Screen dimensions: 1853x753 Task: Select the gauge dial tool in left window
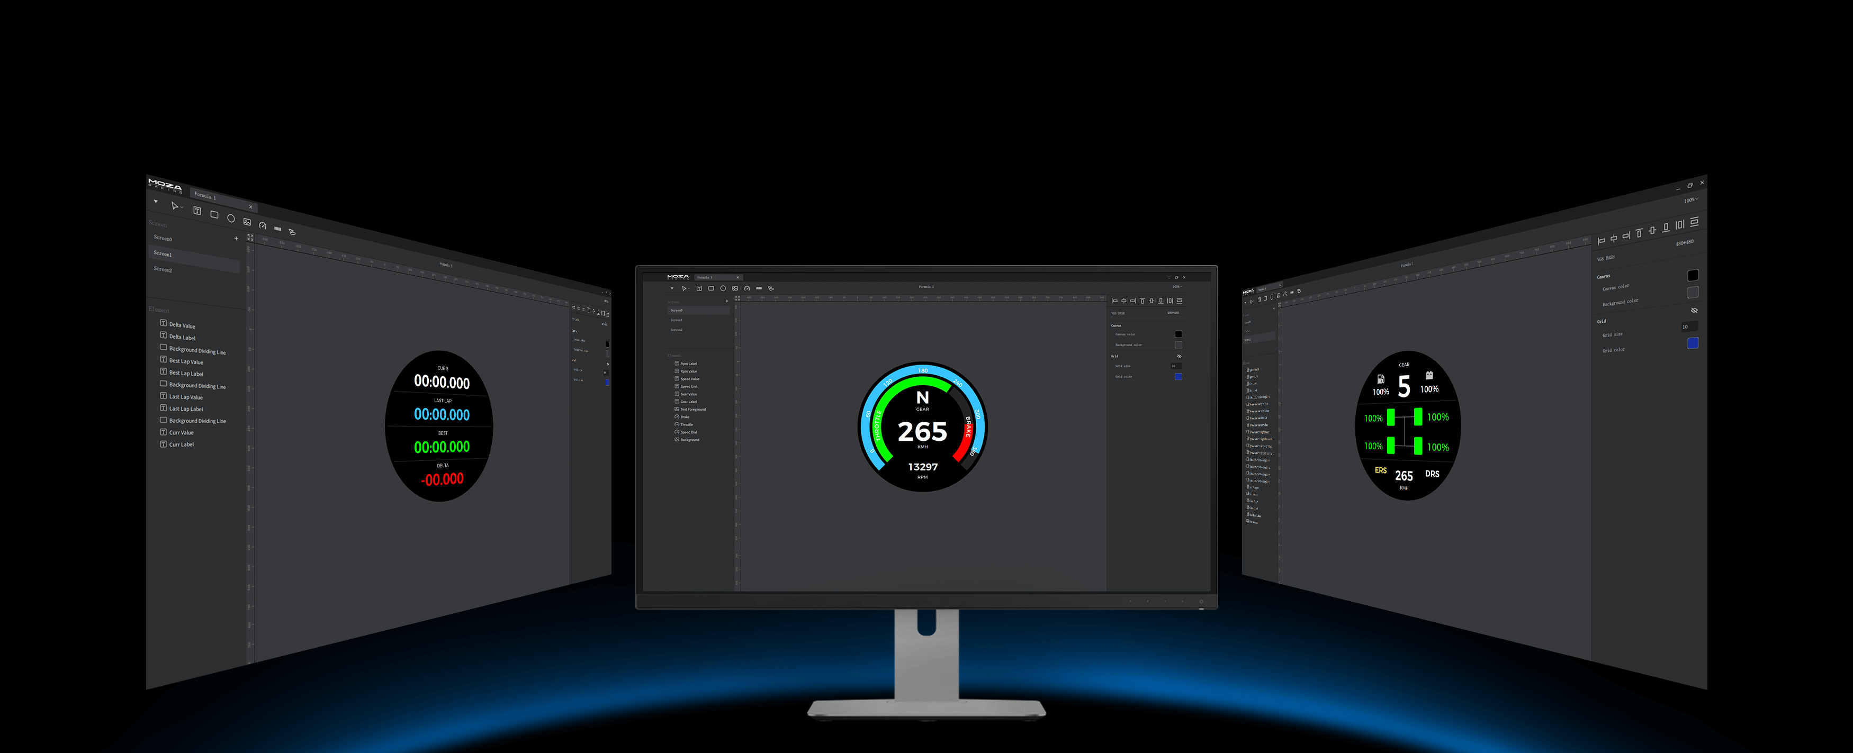click(x=263, y=225)
